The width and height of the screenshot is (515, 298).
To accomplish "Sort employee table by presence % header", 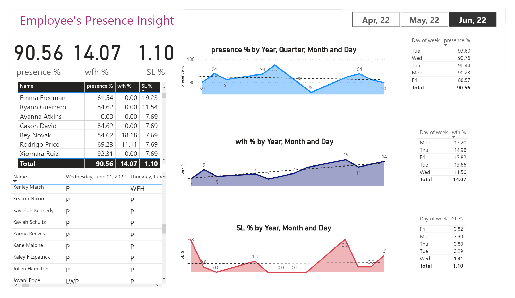I will point(100,86).
